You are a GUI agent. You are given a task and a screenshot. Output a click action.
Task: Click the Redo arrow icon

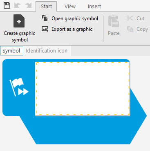tap(28, 6)
